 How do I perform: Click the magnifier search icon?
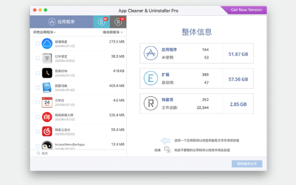(38, 153)
